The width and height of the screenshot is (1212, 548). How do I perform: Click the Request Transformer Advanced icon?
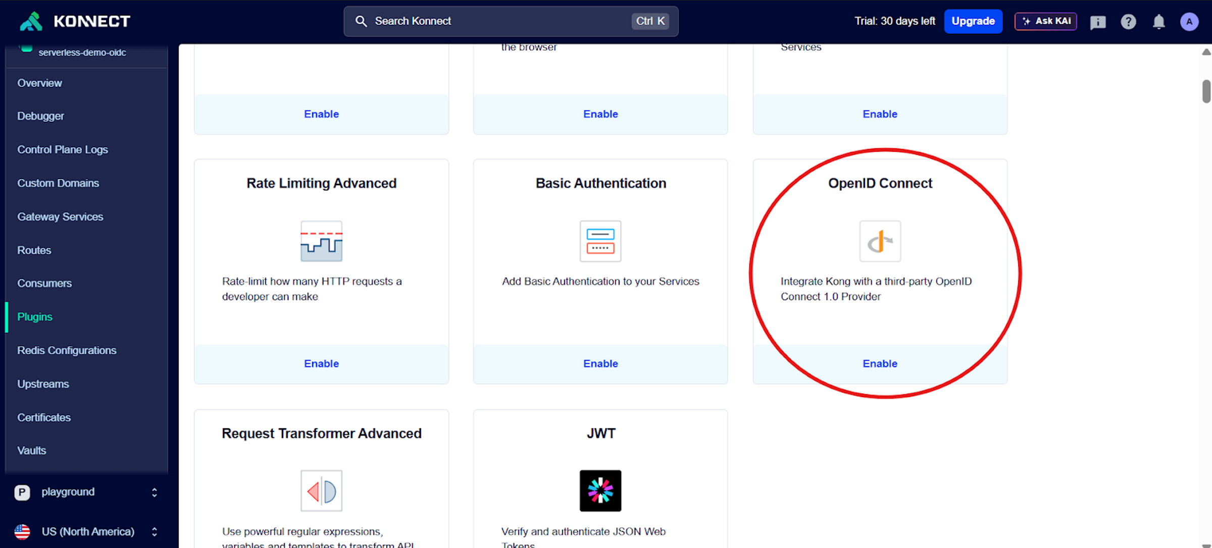click(x=321, y=490)
